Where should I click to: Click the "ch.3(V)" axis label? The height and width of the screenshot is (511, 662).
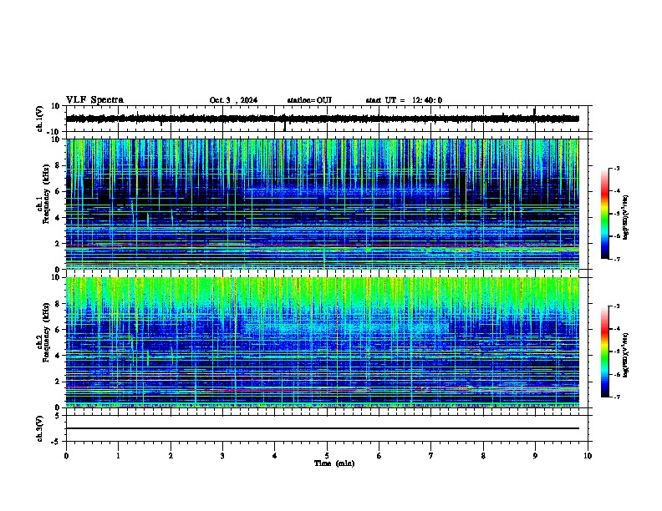pyautogui.click(x=40, y=428)
